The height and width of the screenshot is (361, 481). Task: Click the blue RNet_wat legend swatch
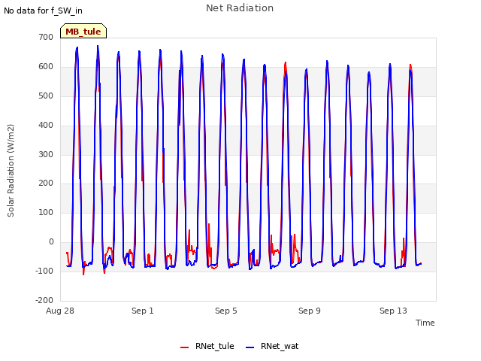pos(250,347)
